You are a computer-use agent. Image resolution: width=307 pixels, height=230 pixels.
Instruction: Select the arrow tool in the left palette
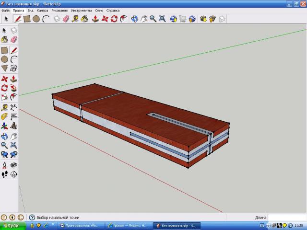[x=4, y=30]
